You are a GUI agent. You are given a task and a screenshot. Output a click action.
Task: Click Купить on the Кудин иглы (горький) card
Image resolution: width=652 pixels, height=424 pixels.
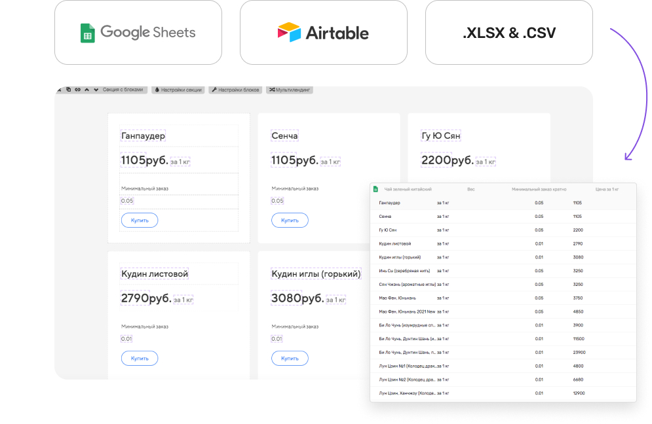point(290,359)
